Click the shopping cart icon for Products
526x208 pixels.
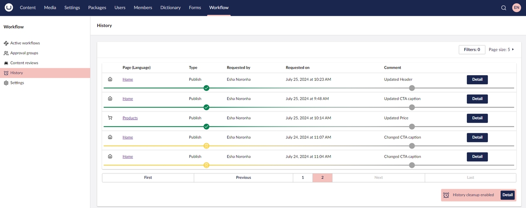click(110, 118)
